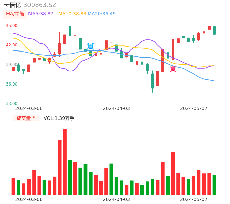Click the 2024-05-07 date label under the volume chart
Screen dimensions: 230x204
point(194,199)
